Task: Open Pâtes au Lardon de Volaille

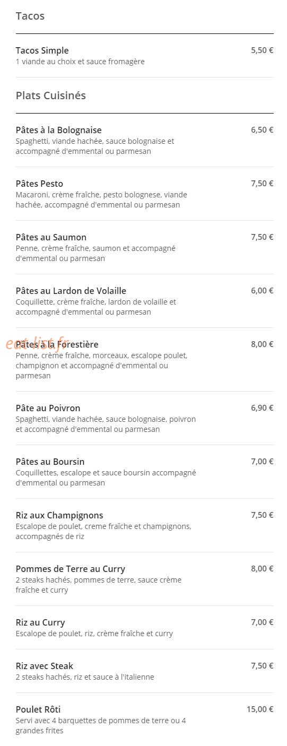Action: [144, 301]
